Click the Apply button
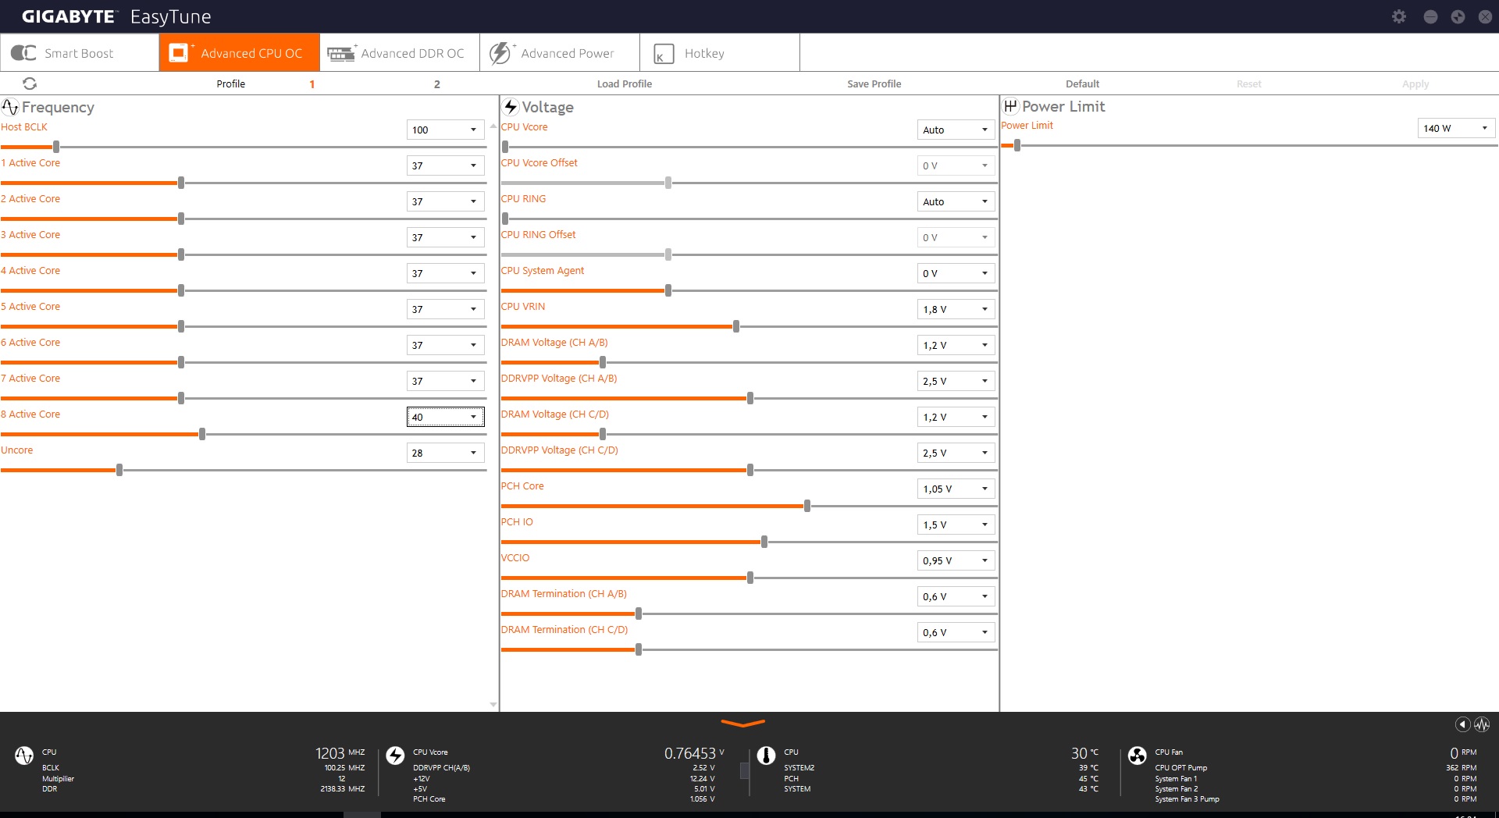Viewport: 1499px width, 818px height. [1415, 84]
